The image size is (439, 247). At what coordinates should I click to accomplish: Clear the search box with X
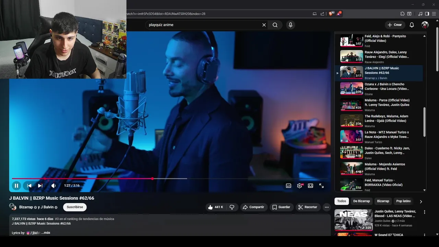(x=264, y=25)
